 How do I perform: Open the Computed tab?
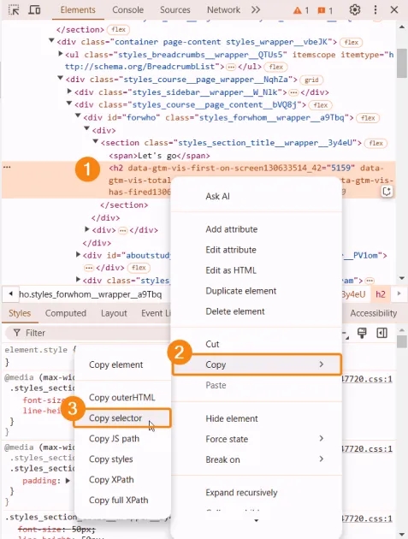(x=66, y=313)
